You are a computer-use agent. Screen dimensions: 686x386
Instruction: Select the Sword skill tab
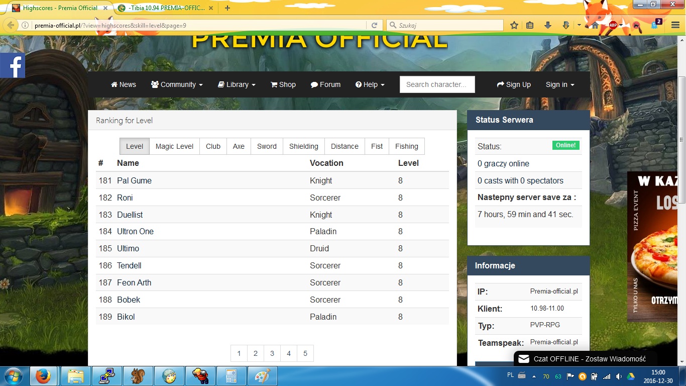coord(267,146)
